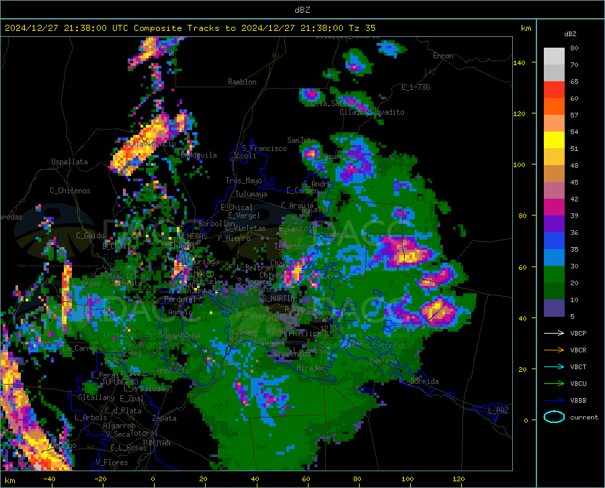Viewport: 605px width, 488px height.
Task: Click the L_PAZ map label
Action: point(498,411)
